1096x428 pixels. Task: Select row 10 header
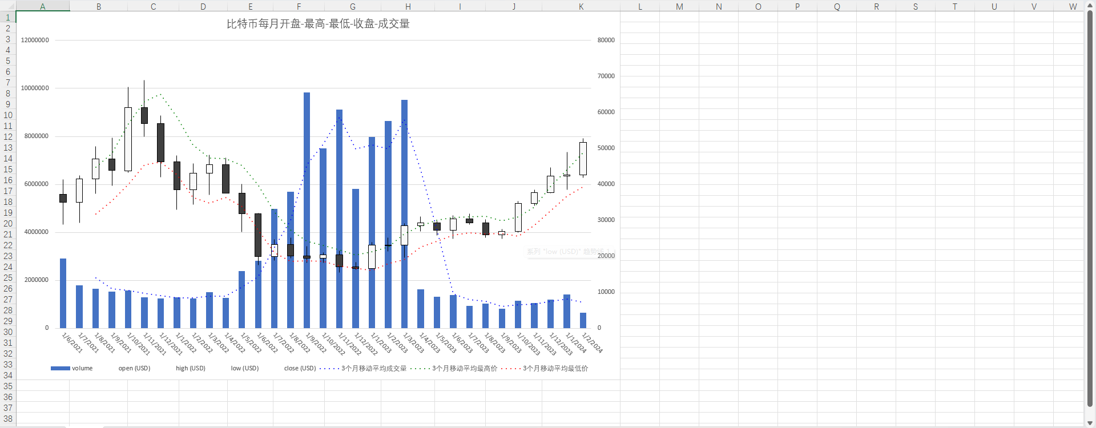click(8, 115)
